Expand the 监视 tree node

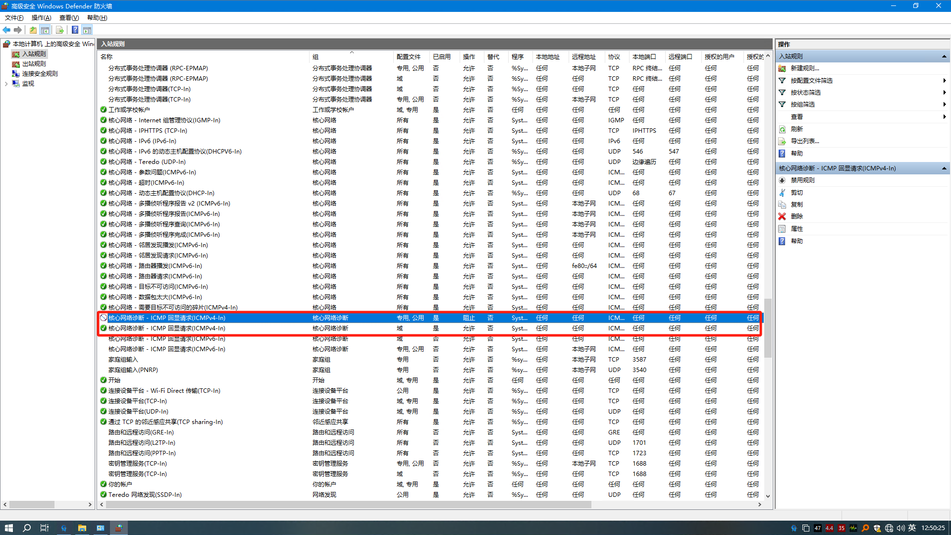point(6,84)
